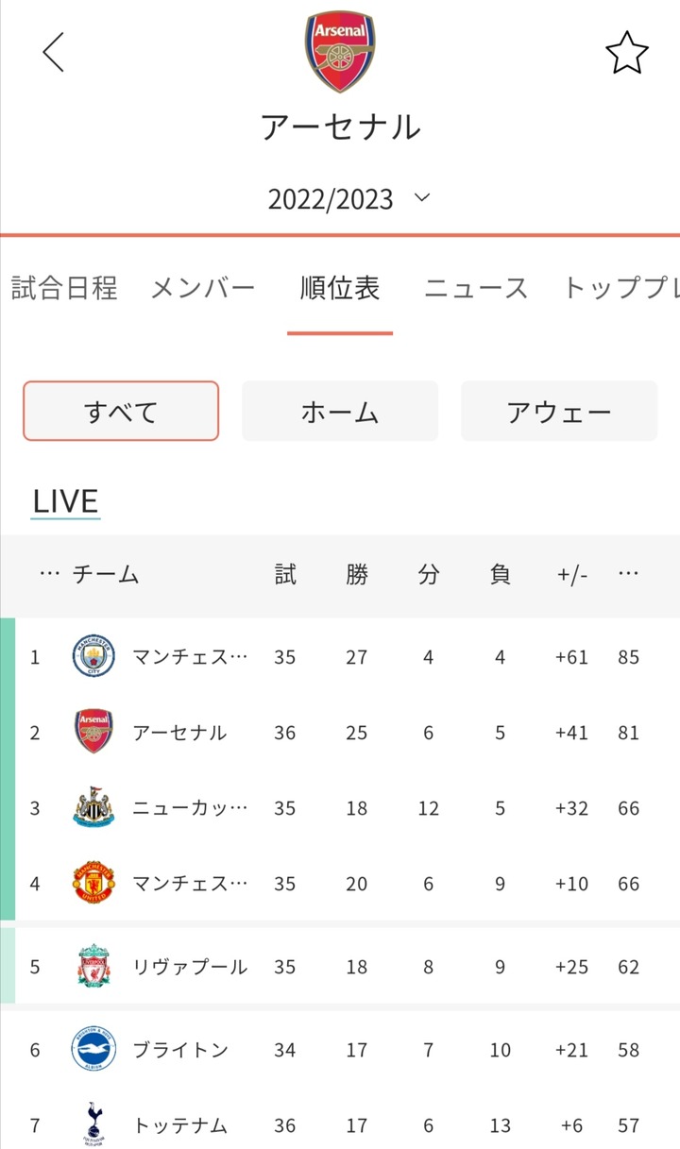This screenshot has height=1149, width=680.
Task: Tap the Newcastle crest in row 3
Action: point(93,808)
